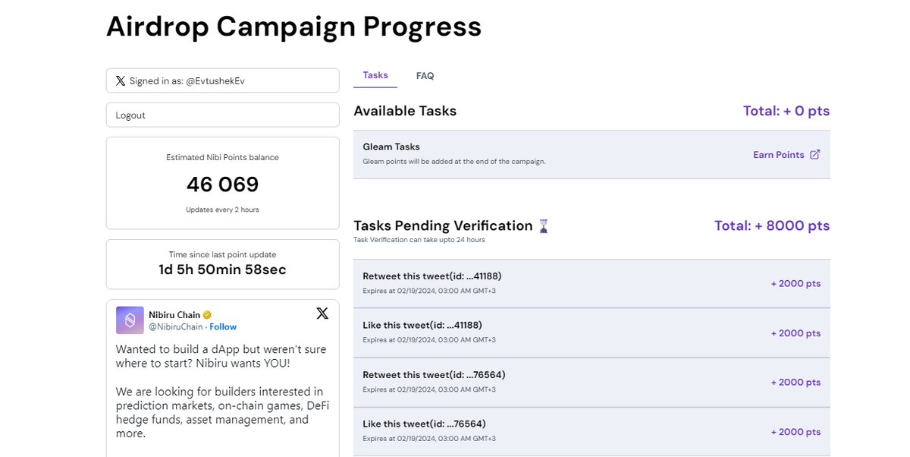Click the Earn Points link
The height and width of the screenshot is (457, 910).
click(778, 155)
